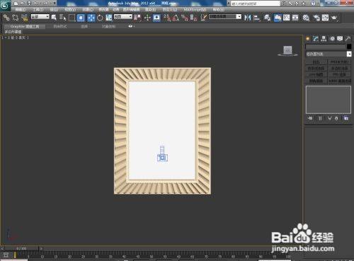
Task: Switch to the Create command panel tab
Action: tap(308, 39)
